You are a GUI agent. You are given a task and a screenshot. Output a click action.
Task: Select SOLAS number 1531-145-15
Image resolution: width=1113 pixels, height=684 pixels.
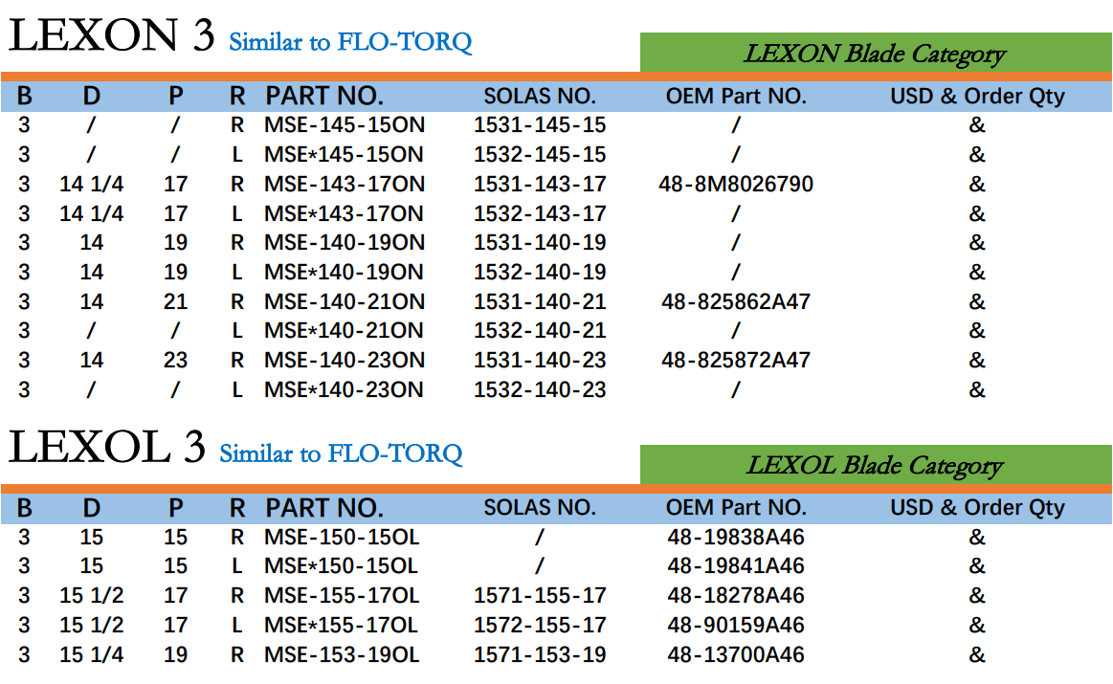coord(540,125)
